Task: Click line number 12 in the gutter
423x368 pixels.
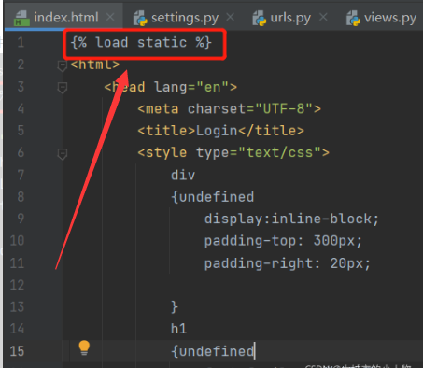Action: [17, 285]
